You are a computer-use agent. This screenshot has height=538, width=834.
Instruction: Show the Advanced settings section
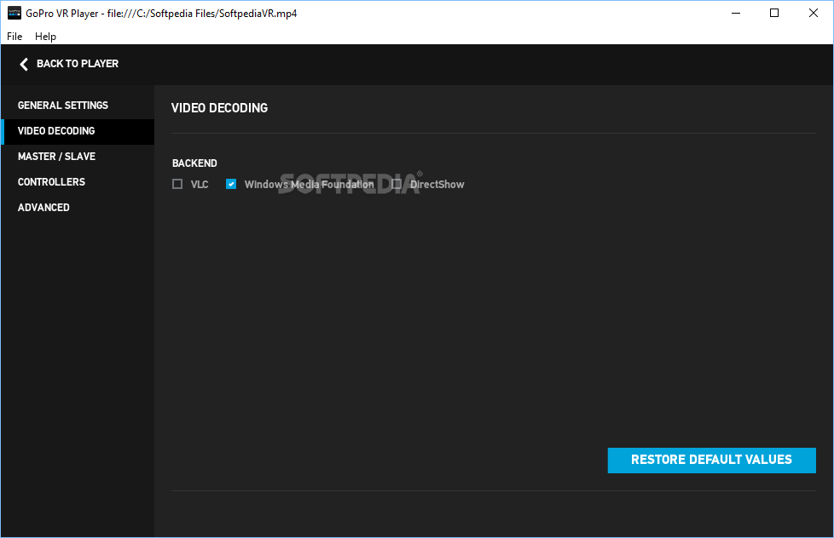point(78,208)
